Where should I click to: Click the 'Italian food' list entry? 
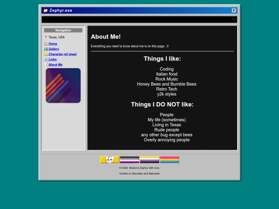coord(167,74)
